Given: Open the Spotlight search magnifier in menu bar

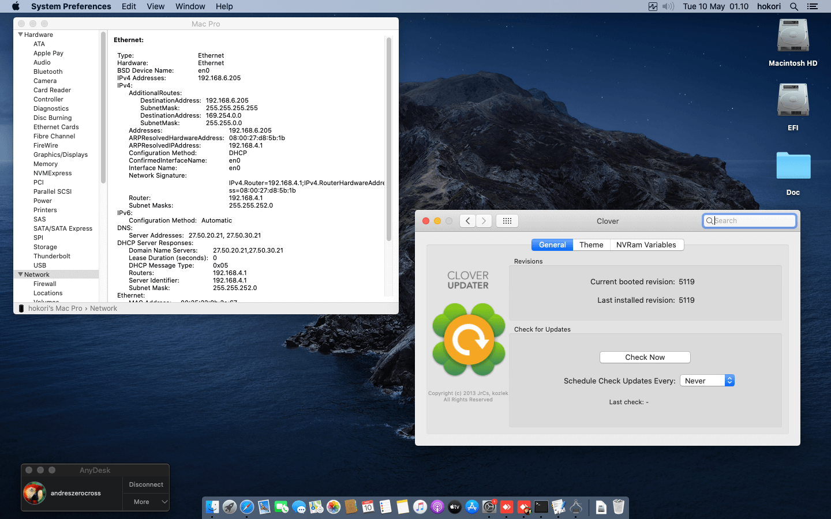Looking at the screenshot, I should (x=794, y=6).
